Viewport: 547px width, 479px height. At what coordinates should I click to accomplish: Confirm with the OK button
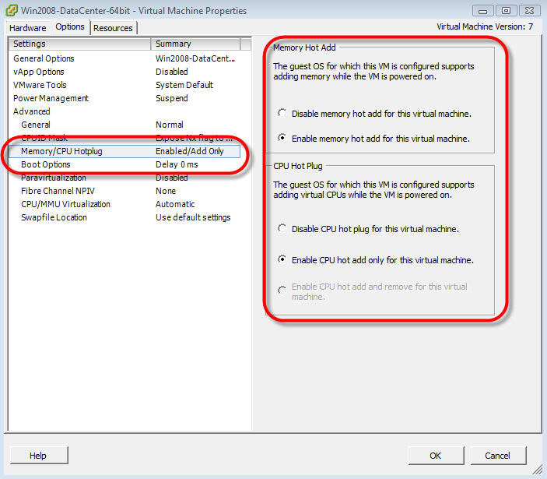436,456
